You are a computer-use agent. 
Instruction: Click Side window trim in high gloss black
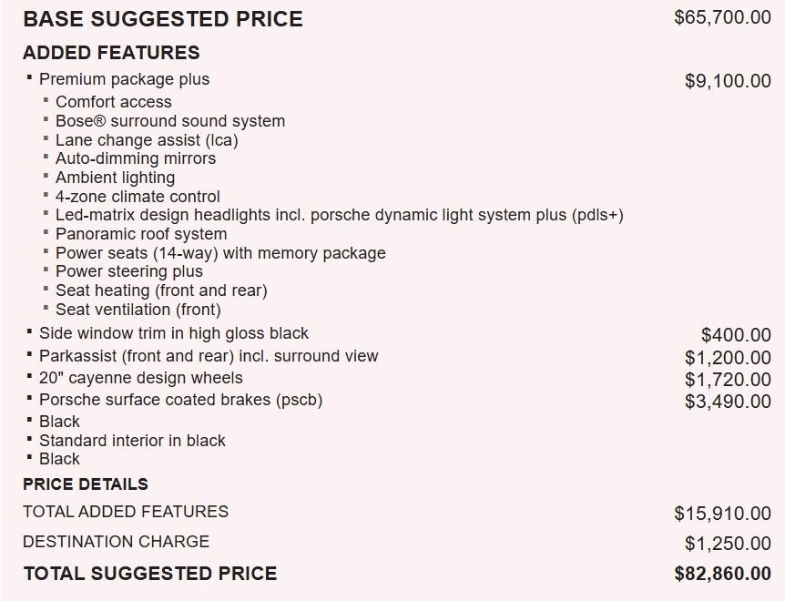(x=174, y=333)
